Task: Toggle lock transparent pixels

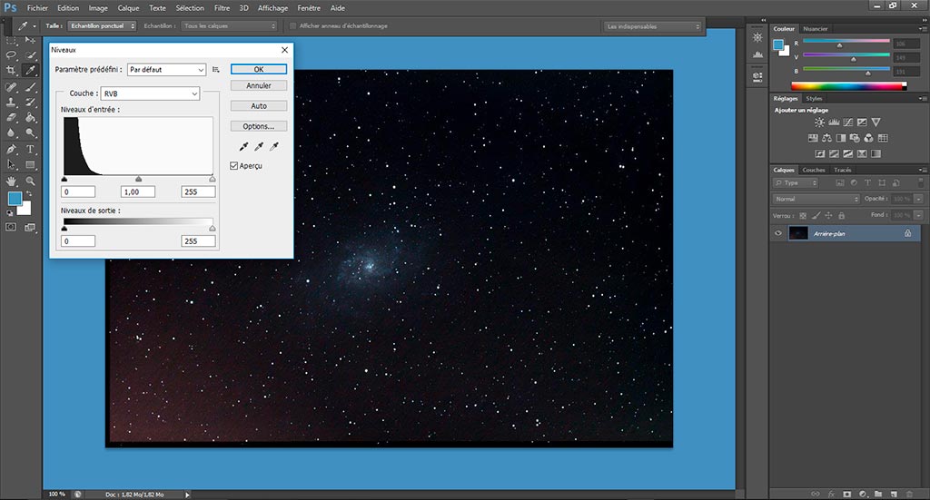Action: 803,216
